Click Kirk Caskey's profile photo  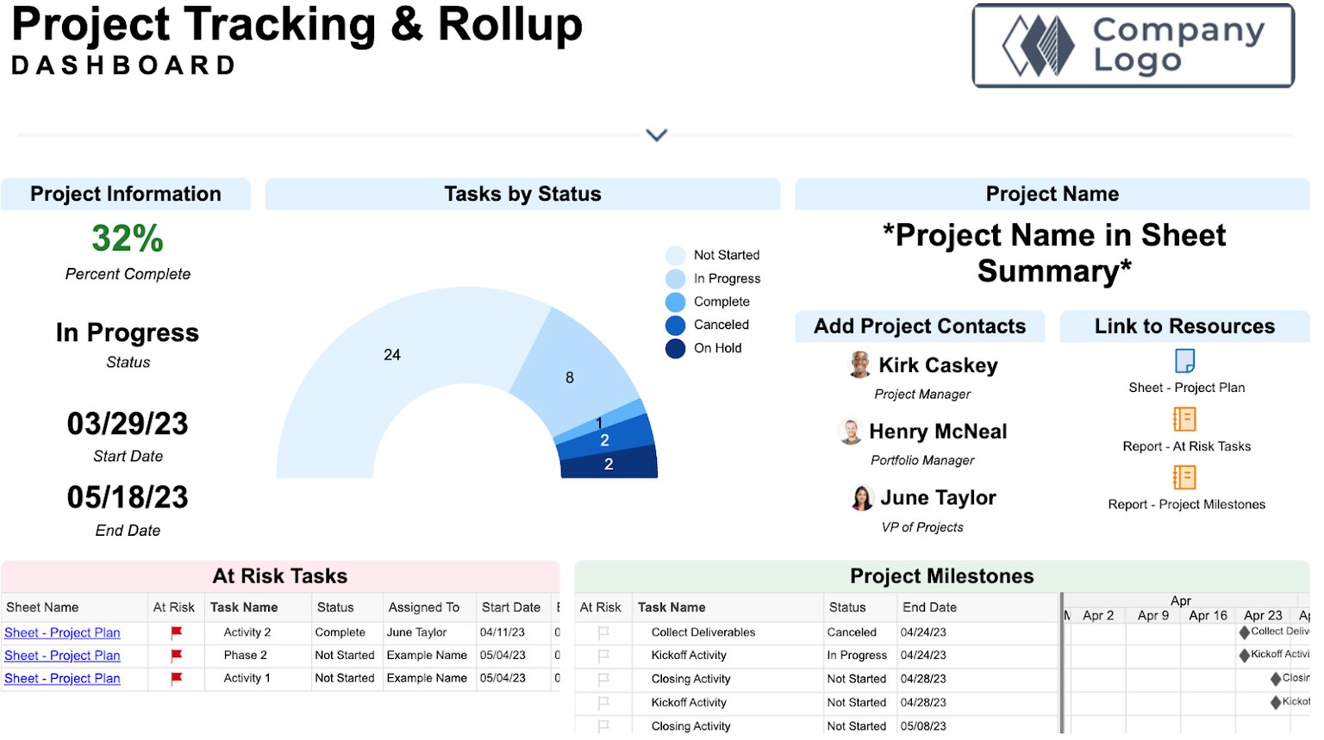coord(859,365)
